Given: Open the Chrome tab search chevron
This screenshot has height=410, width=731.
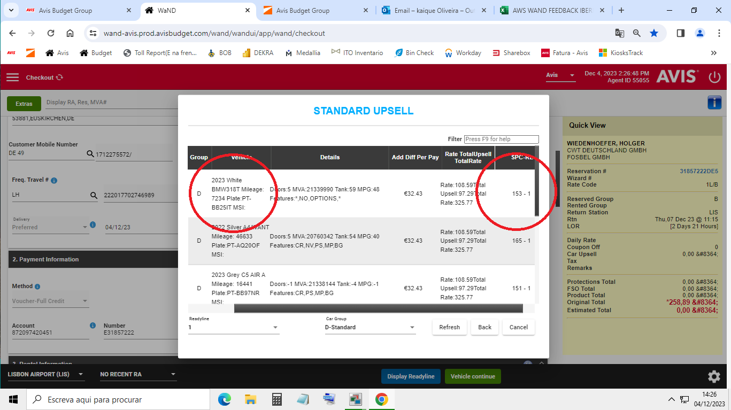Looking at the screenshot, I should pos(12,10).
